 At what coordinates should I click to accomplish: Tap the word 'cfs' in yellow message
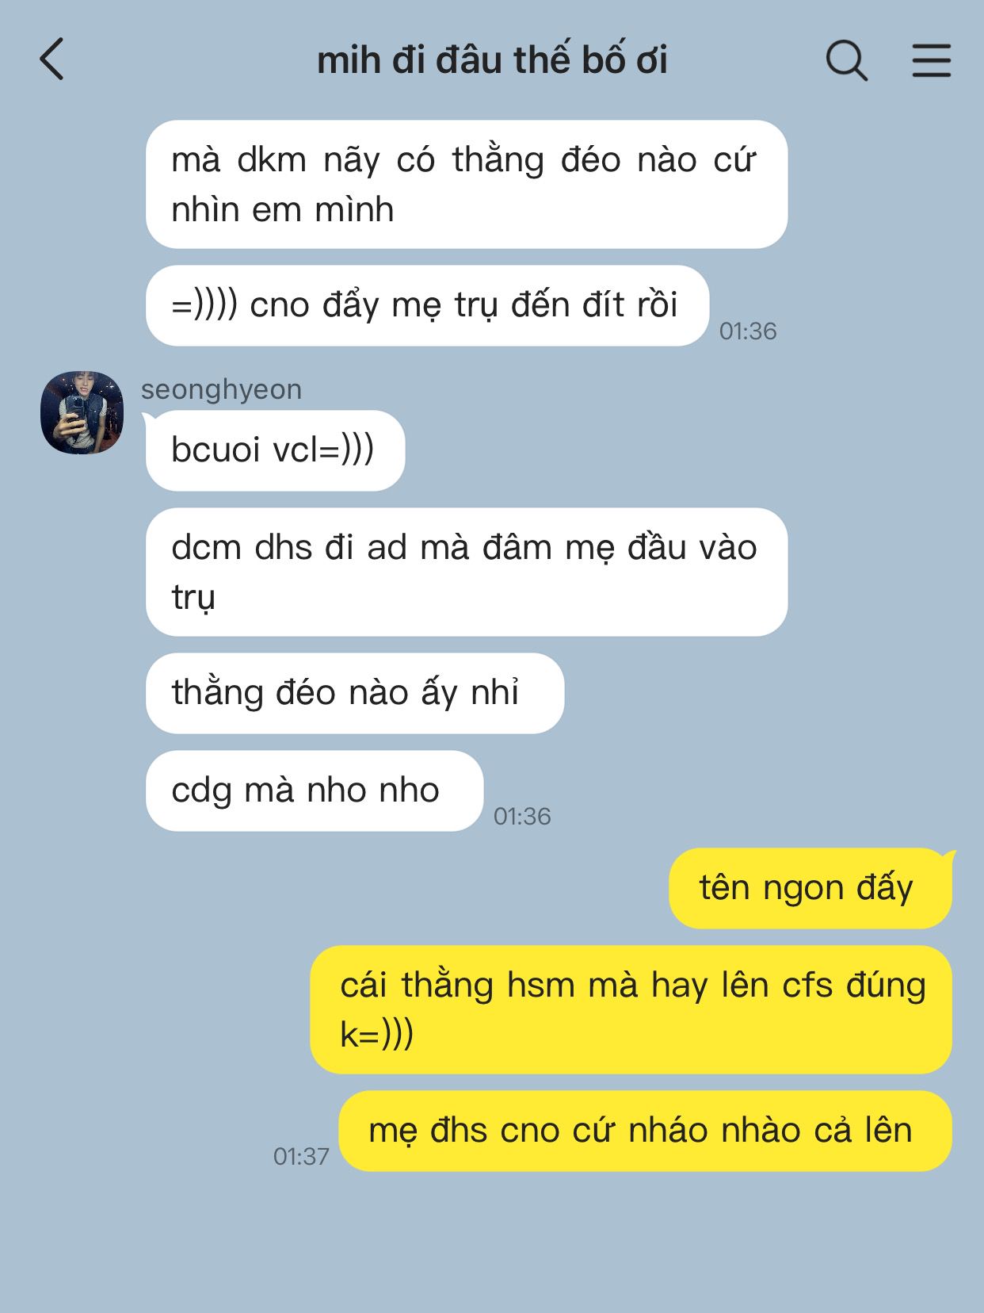click(x=807, y=986)
